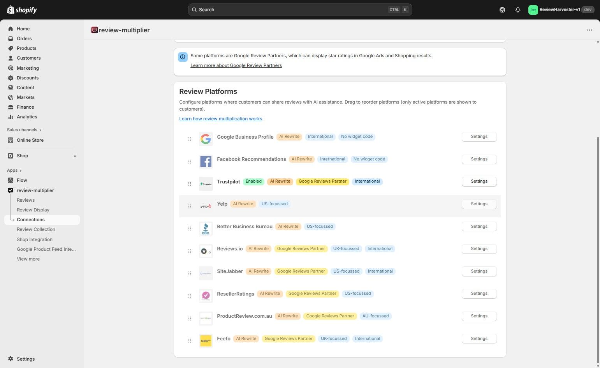
Task: Expand the Apps section
Action: click(14, 170)
